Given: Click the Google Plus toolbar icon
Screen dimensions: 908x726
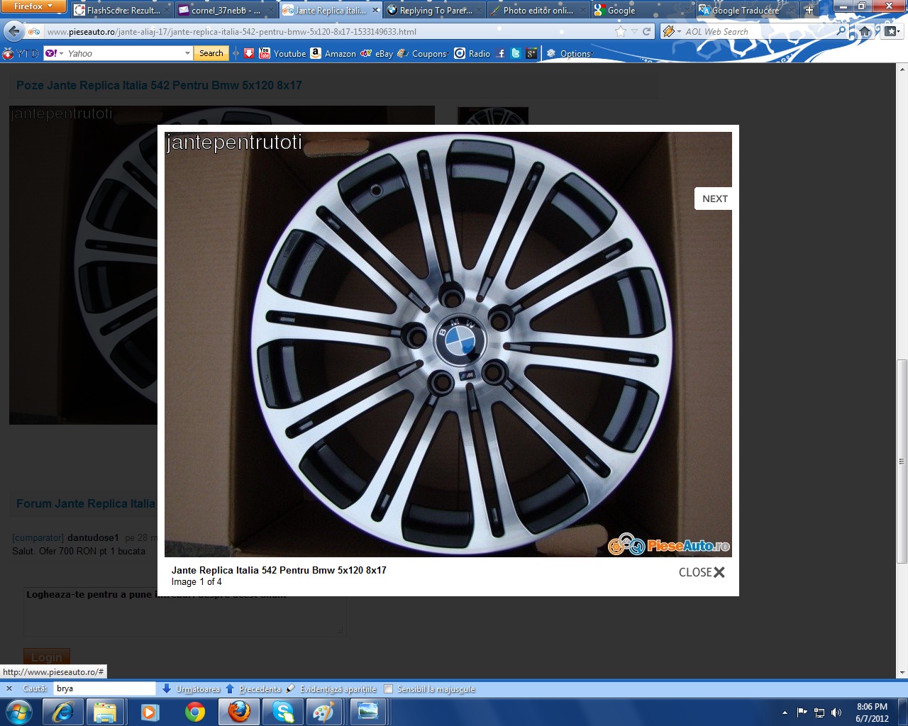Looking at the screenshot, I should (531, 53).
